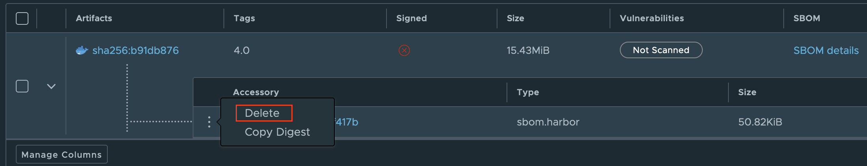Select the sha256:b91db876 artifact row checkbox
The image size is (867, 166).
22,86
